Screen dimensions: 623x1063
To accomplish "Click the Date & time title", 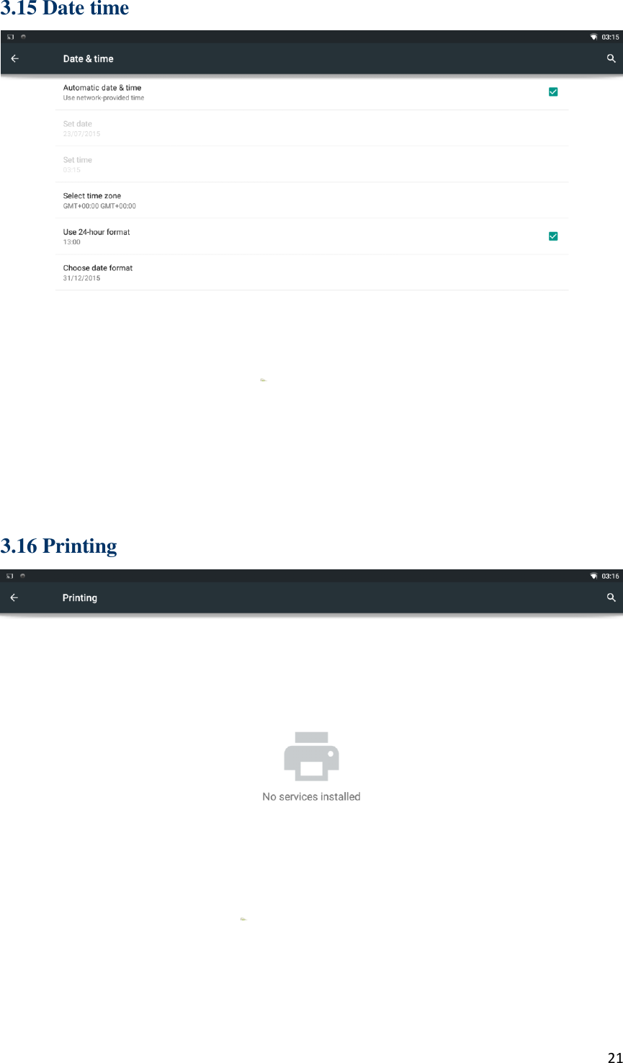I will [x=88, y=59].
